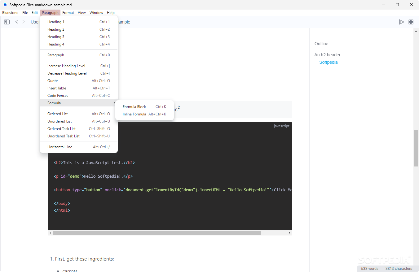Click the '533 words' status entry

coord(369,269)
